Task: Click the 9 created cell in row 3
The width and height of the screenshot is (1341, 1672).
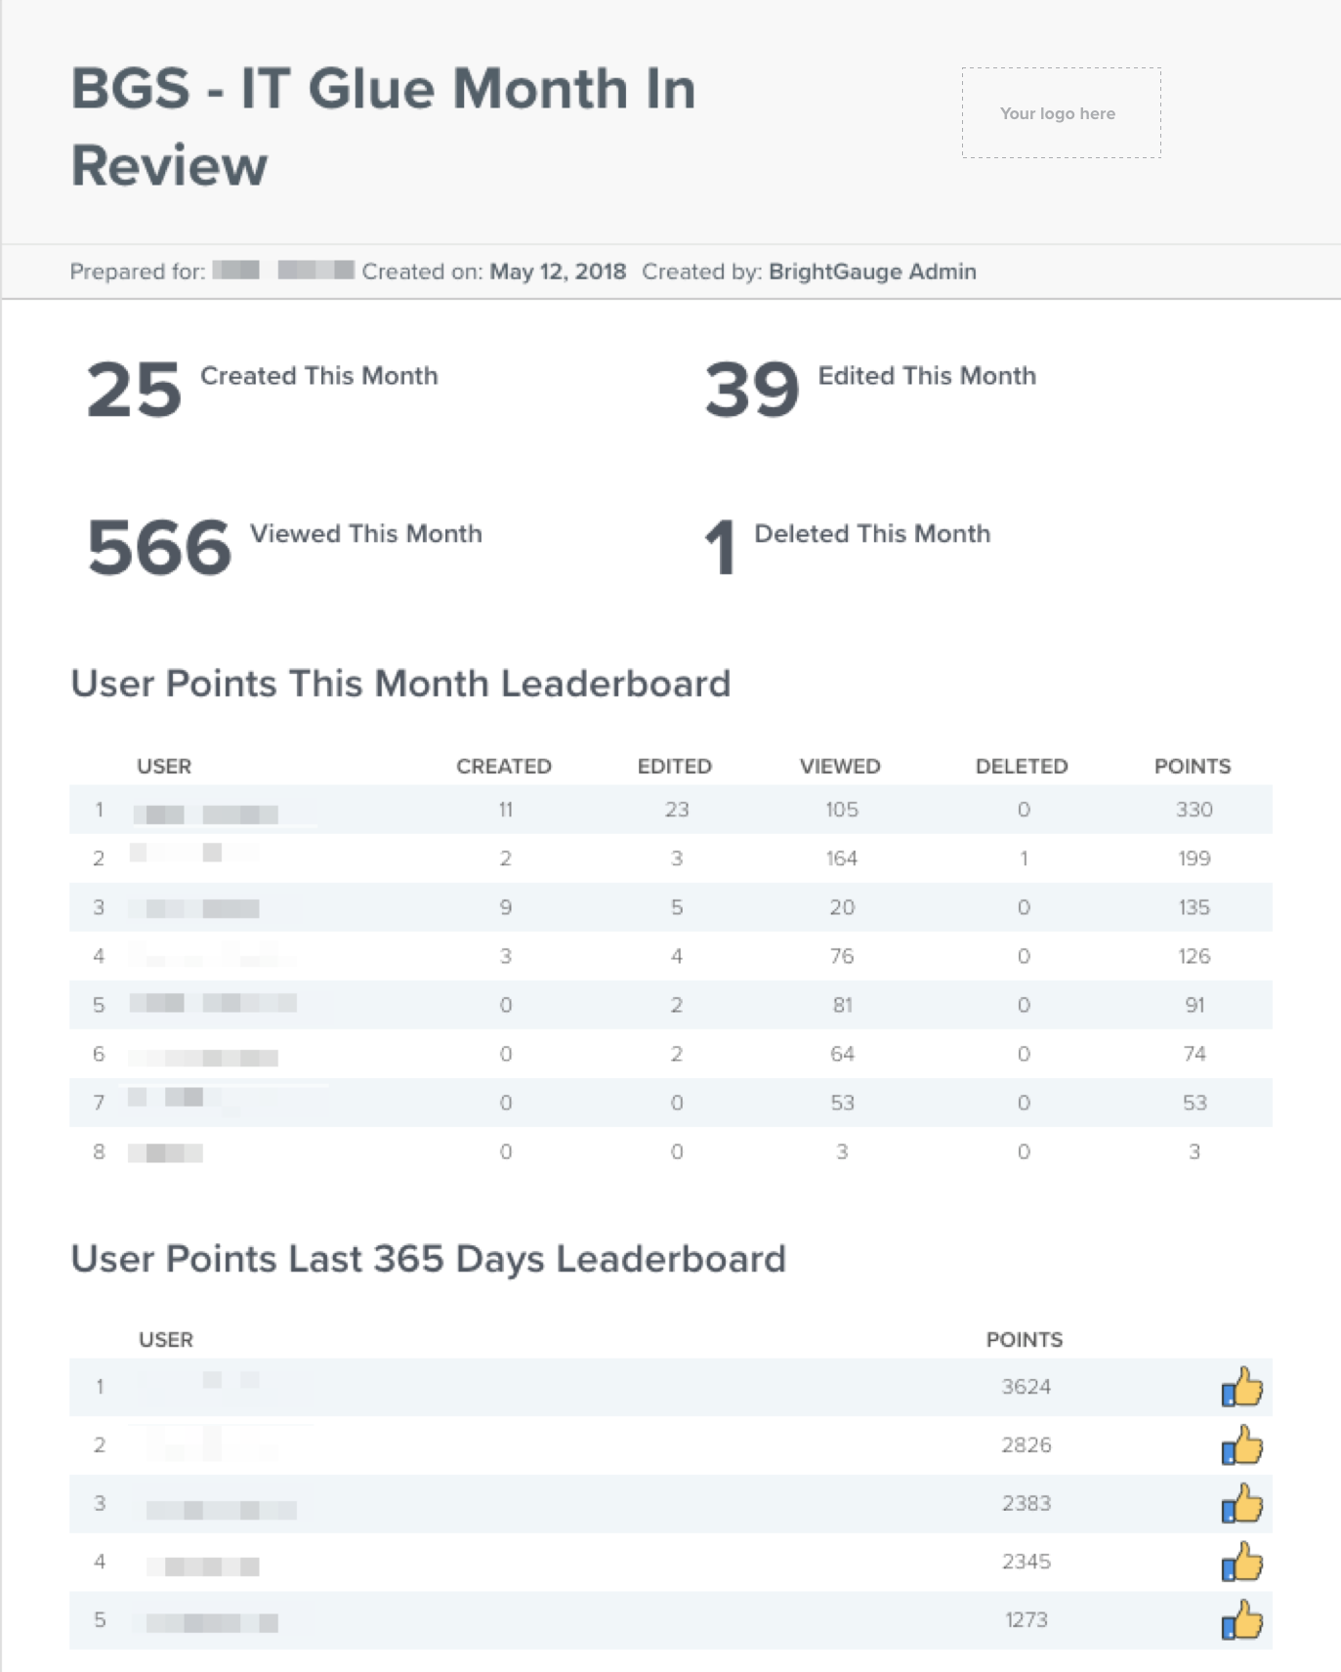Action: (x=506, y=907)
